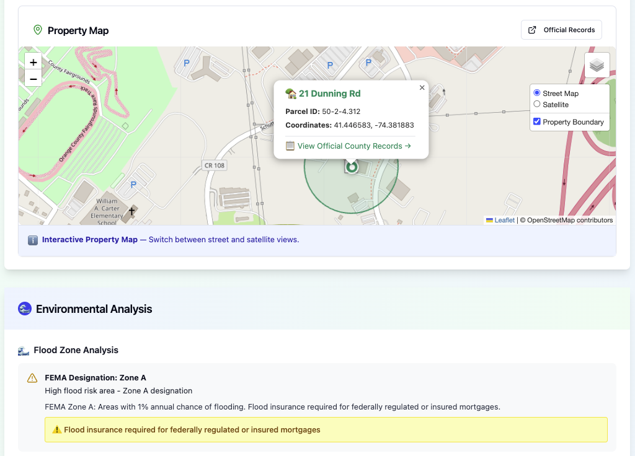The width and height of the screenshot is (635, 456).
Task: Zoom out using the minus button
Action: coord(33,78)
